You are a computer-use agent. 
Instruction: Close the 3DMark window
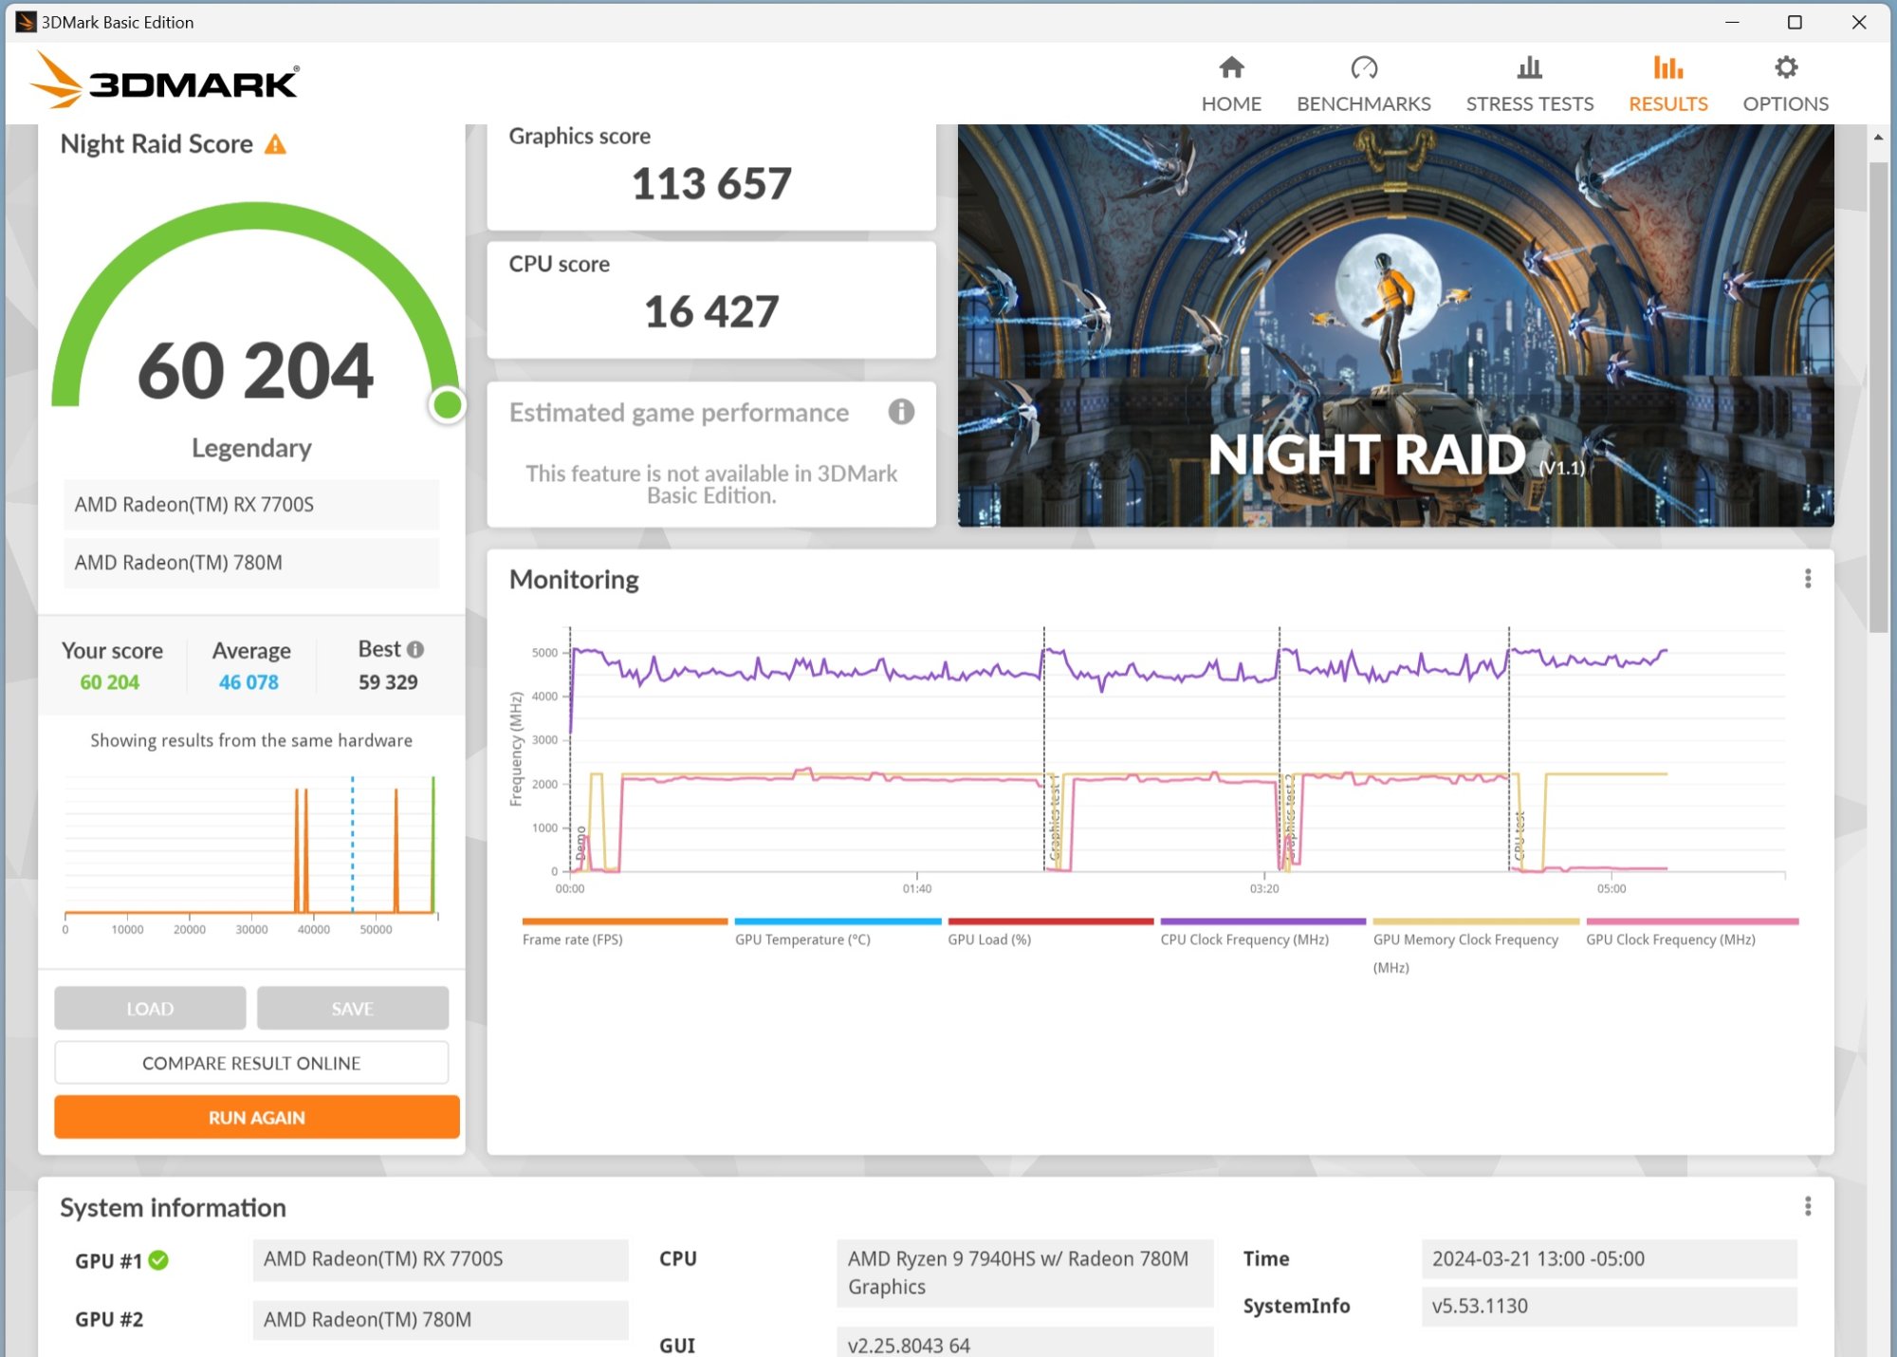[1859, 22]
